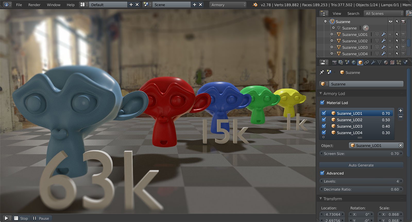
Task: Toggle the Material Lod checkbox
Action: (x=322, y=102)
